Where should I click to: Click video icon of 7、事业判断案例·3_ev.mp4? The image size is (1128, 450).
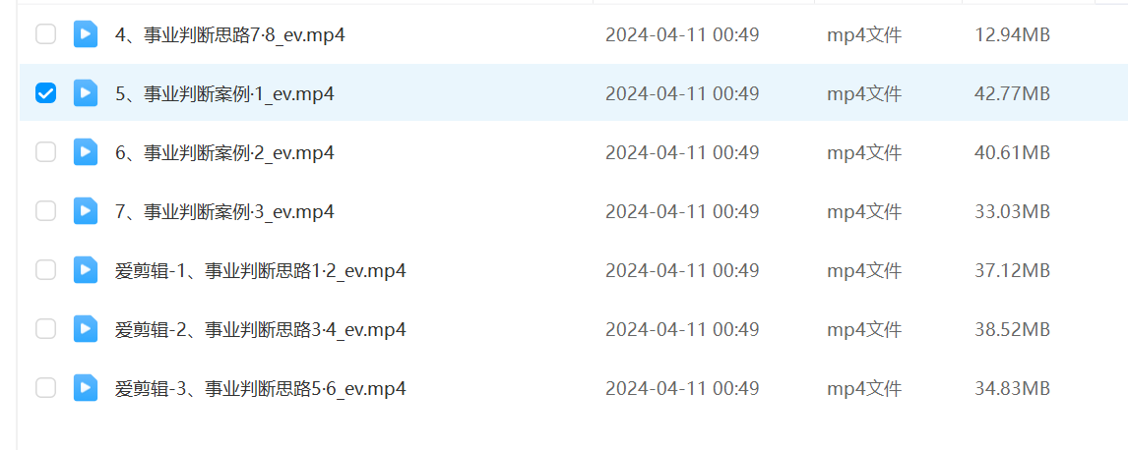86,211
